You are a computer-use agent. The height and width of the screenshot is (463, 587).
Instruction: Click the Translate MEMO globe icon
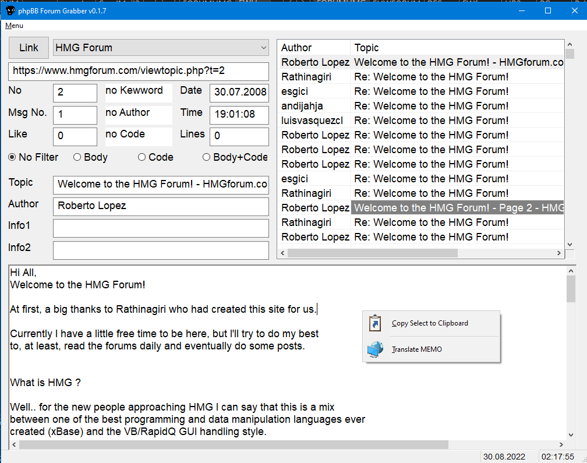point(375,349)
